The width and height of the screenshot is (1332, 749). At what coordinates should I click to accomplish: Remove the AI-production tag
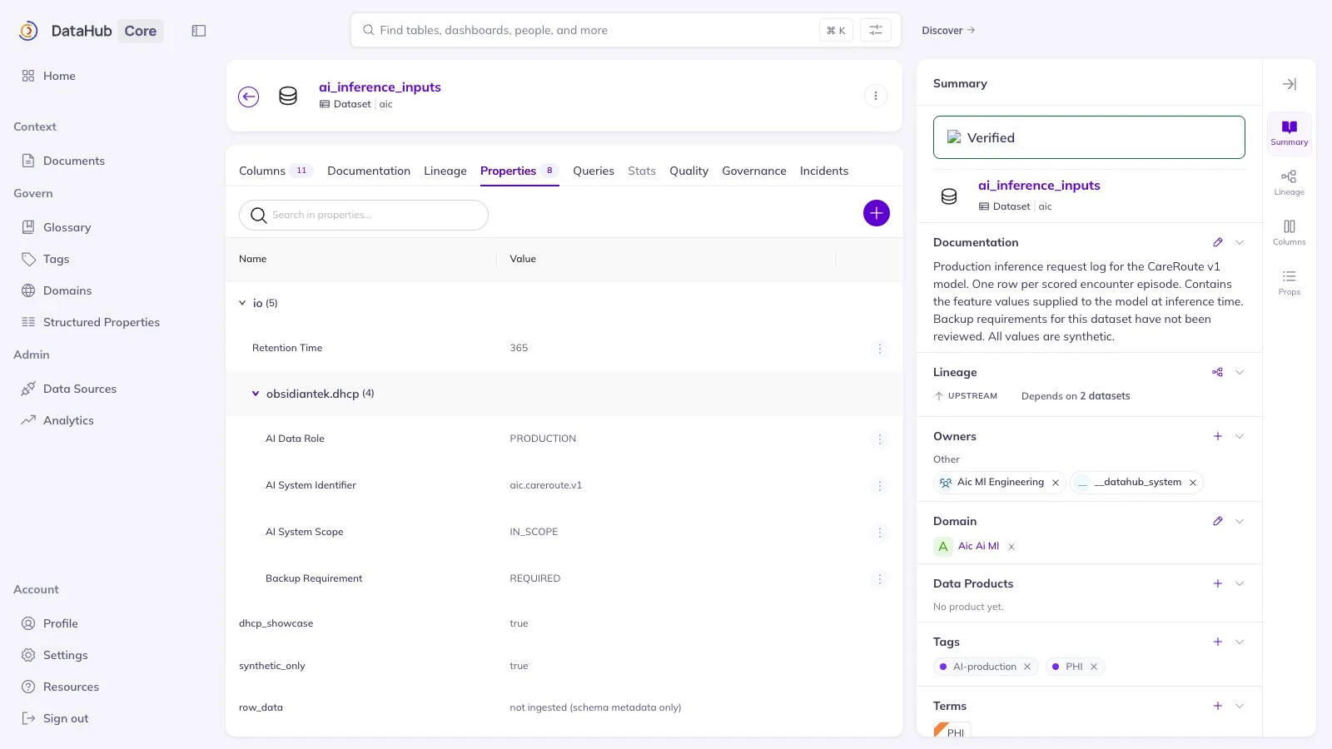tap(1027, 667)
